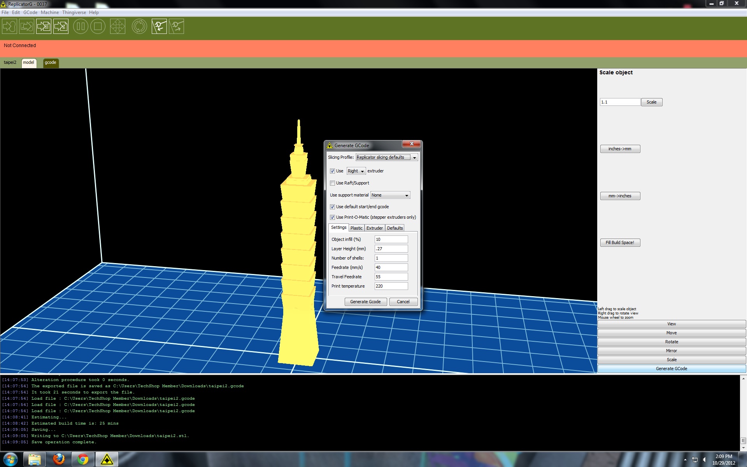Image resolution: width=747 pixels, height=467 pixels.
Task: Click the Print temperature field
Action: (391, 286)
